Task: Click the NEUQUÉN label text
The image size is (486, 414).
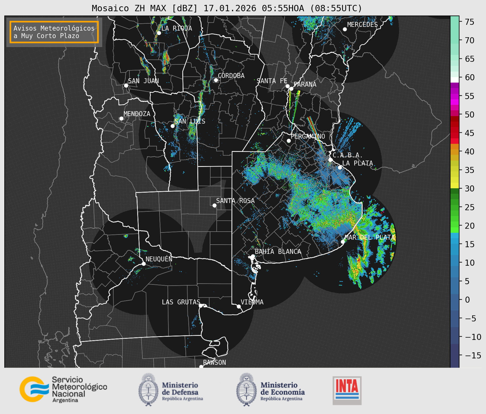Action: (159, 259)
